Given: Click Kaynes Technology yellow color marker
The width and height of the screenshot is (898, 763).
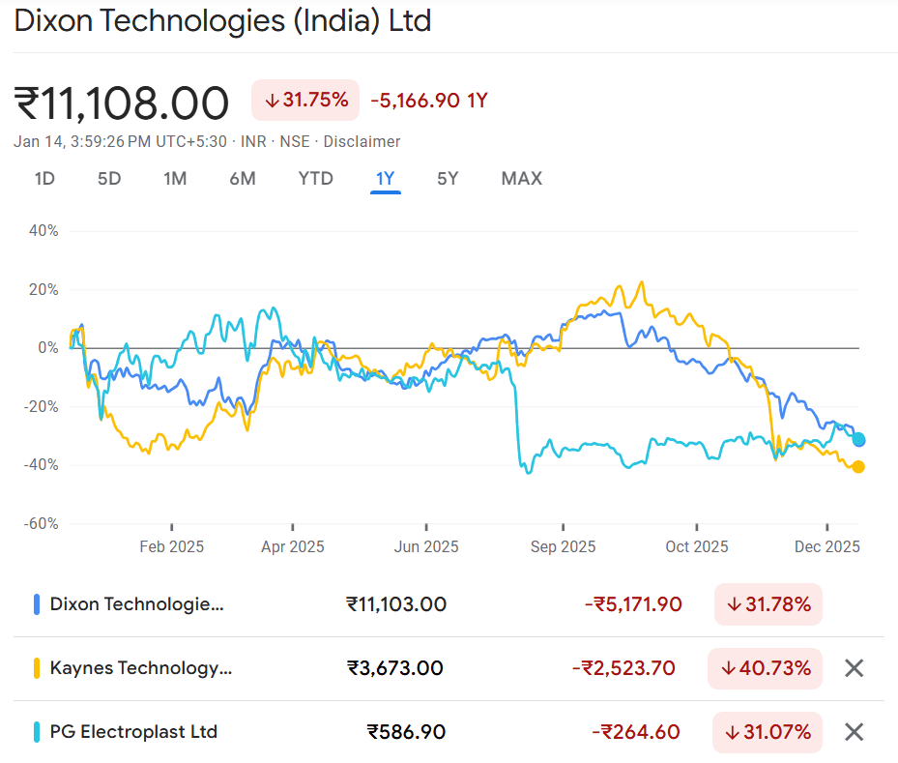Looking at the screenshot, I should click(x=37, y=668).
